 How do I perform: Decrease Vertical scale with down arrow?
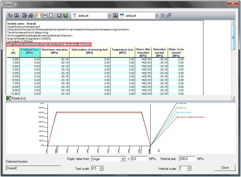click(x=189, y=170)
